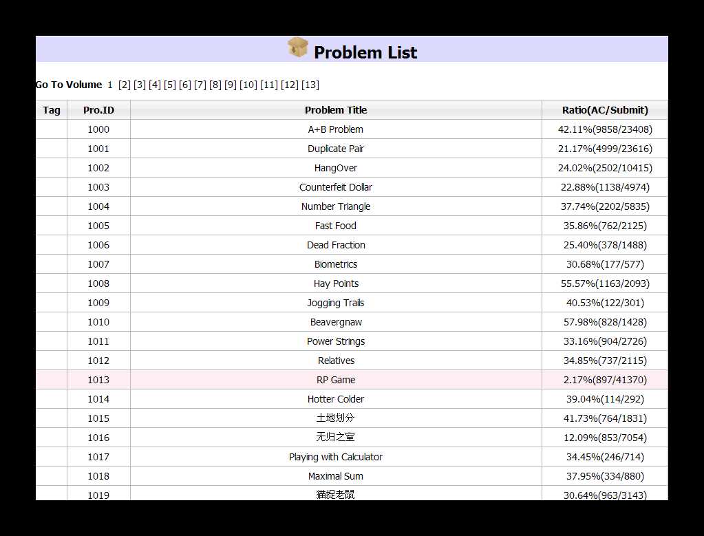704x536 pixels.
Task: Click problem ID 1000
Action: (98, 129)
